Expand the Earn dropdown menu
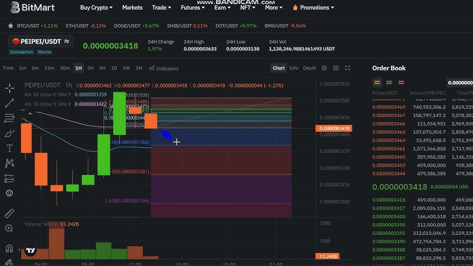This screenshot has width=473, height=266. click(222, 8)
